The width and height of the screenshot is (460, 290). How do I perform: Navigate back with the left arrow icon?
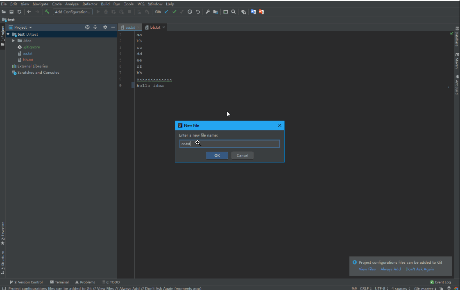[x=29, y=12]
